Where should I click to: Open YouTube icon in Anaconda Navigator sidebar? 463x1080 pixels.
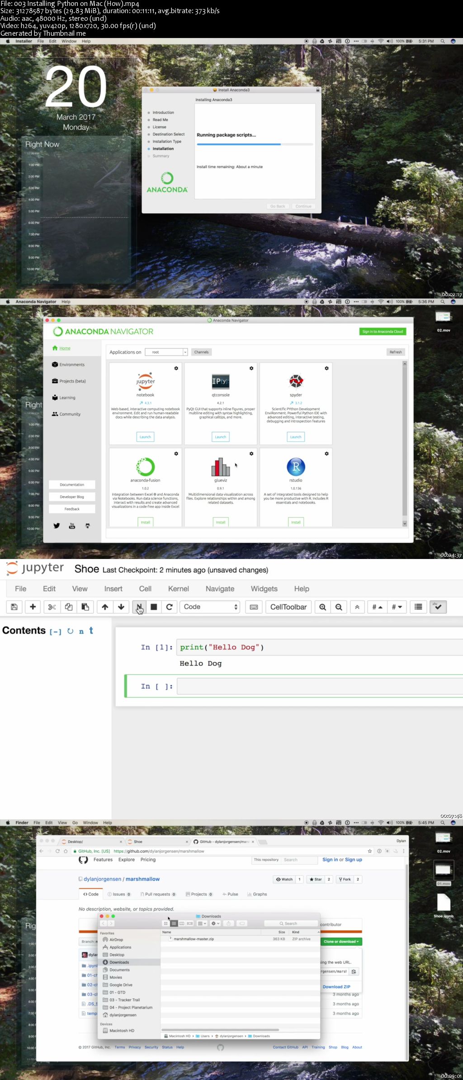(72, 526)
